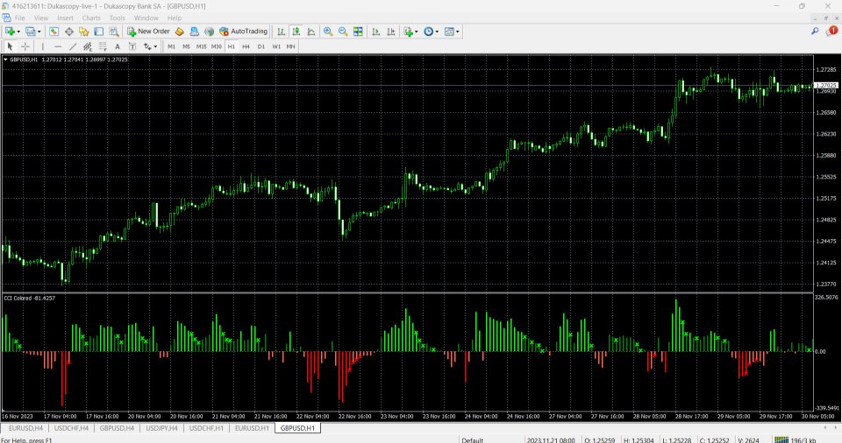Select the vertical line drawing tool
Image resolution: width=842 pixels, height=443 pixels.
[43, 46]
